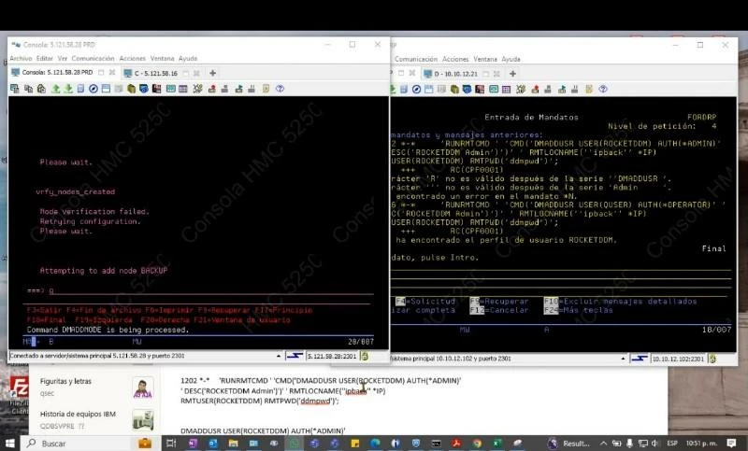Open notification center in system tray
This screenshot has width=748, height=451.
point(732,444)
